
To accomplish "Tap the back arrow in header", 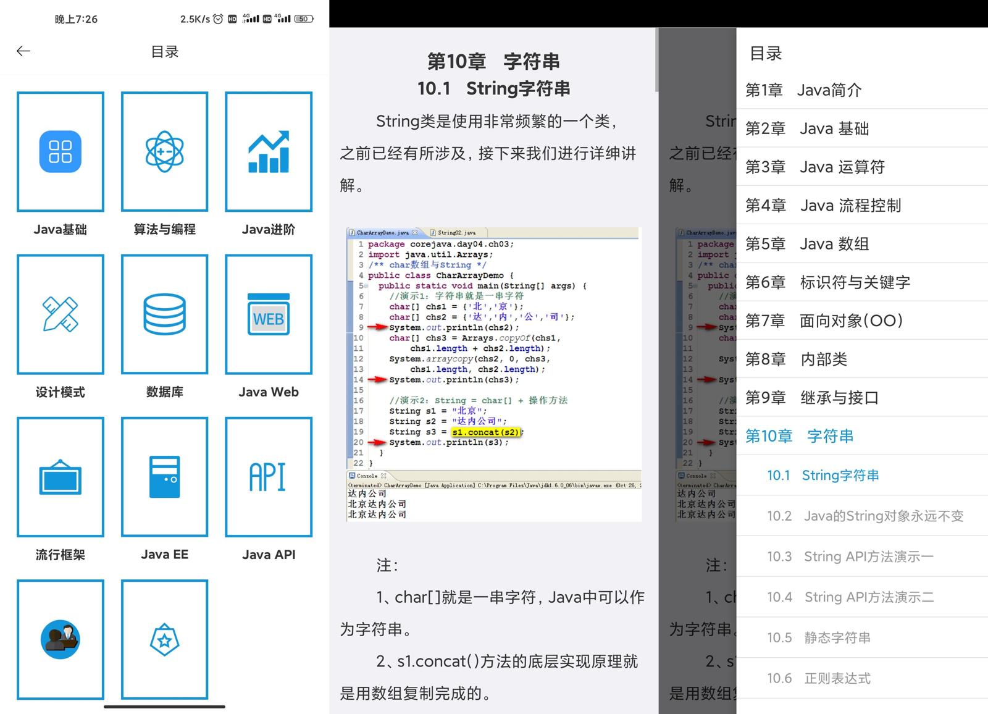I will coord(23,51).
